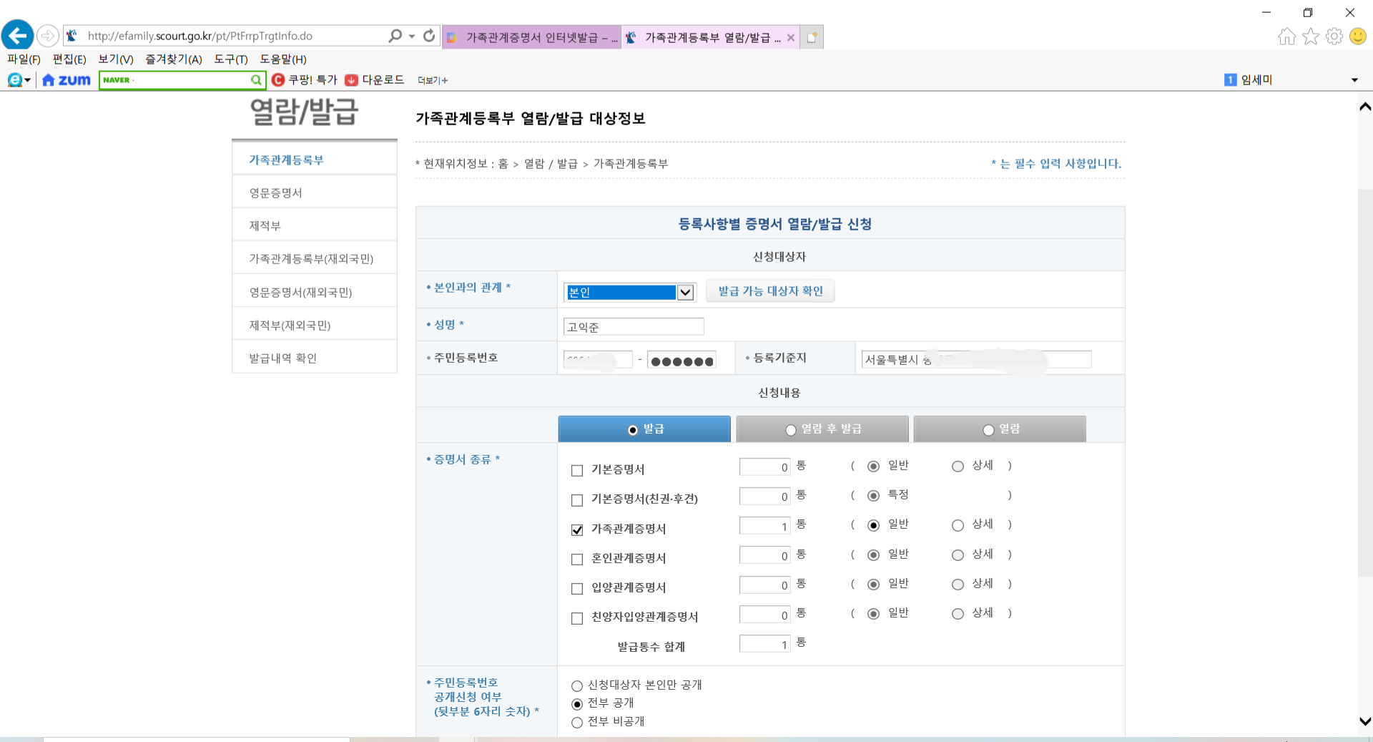
Task: Open 제적부 sidebar link
Action: 265,226
